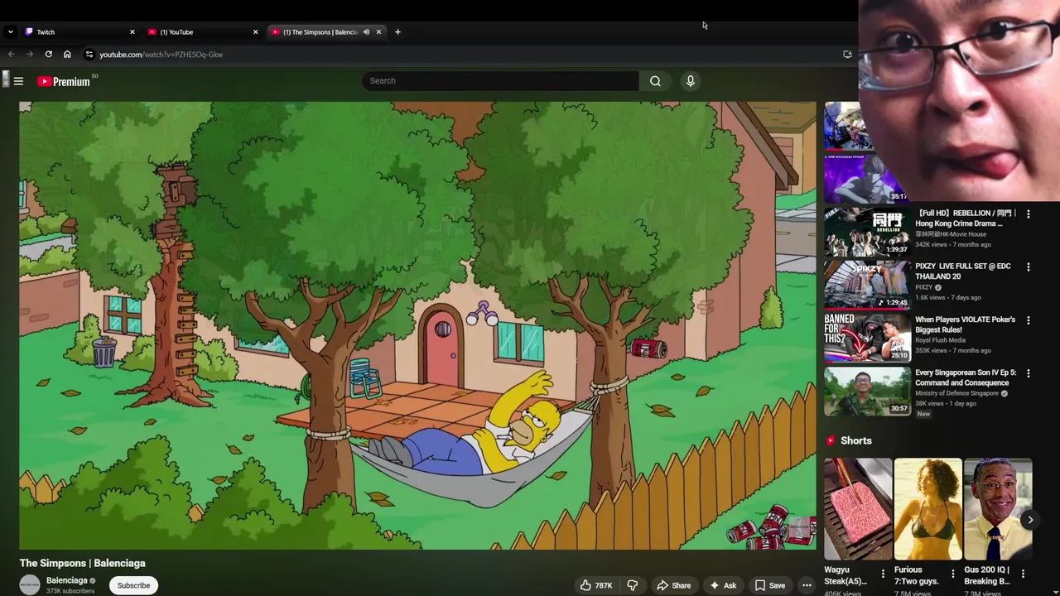The image size is (1060, 596).
Task: Open When Players VIOLATE Poker's Biggest Rules title
Action: (965, 324)
